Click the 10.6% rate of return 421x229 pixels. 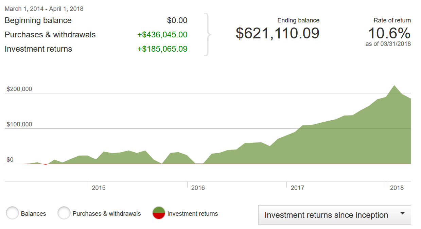pos(389,33)
